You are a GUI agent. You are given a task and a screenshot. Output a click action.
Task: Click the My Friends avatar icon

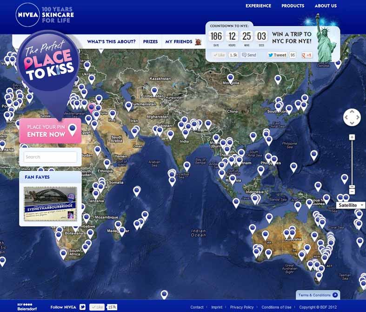coord(198,42)
